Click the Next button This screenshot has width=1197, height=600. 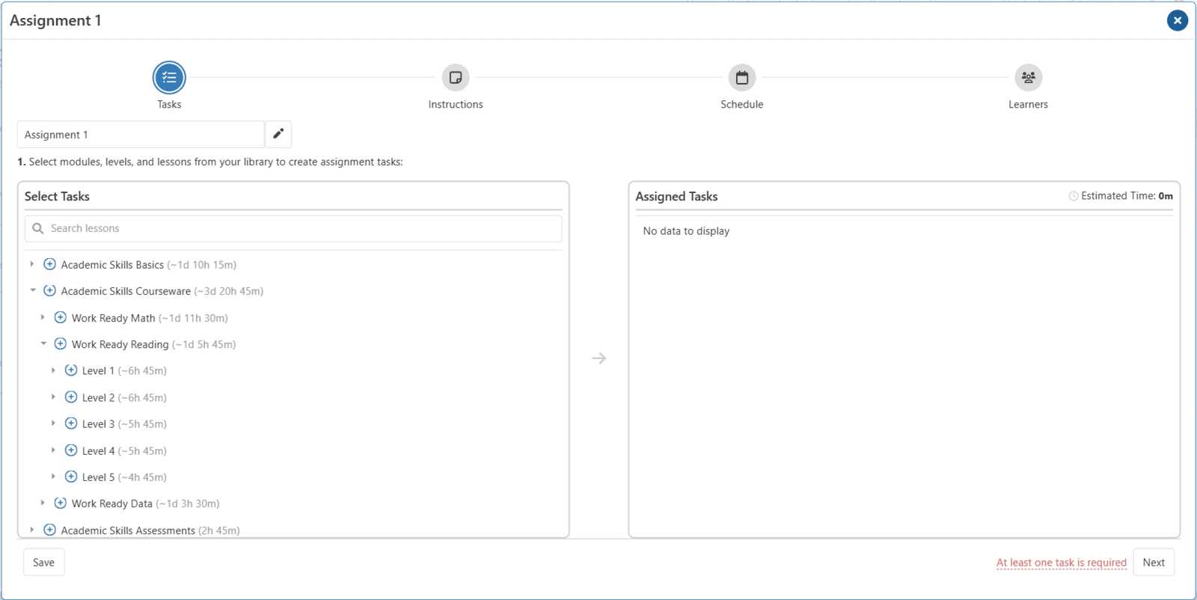pos(1154,563)
